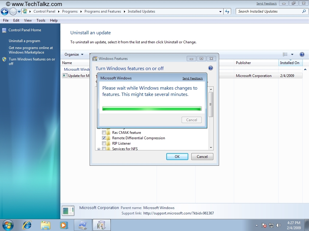Click the Start orb button

tap(8, 225)
